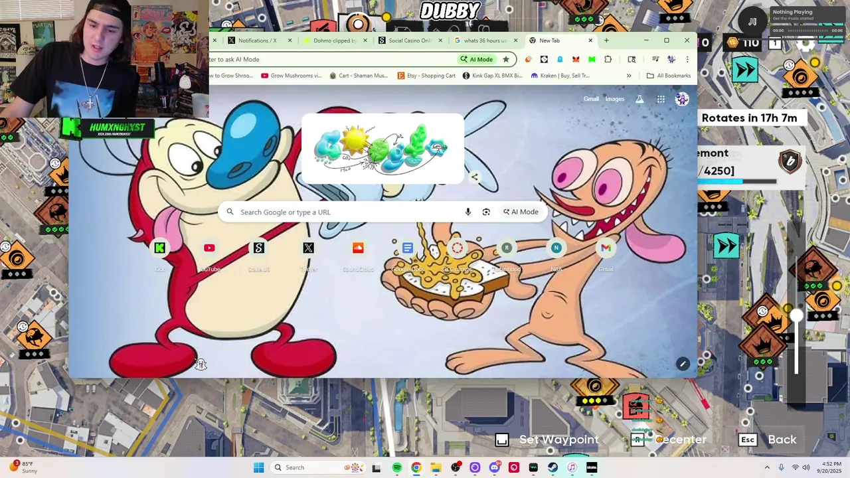Click the AI Mode chip in address bar

tap(477, 59)
